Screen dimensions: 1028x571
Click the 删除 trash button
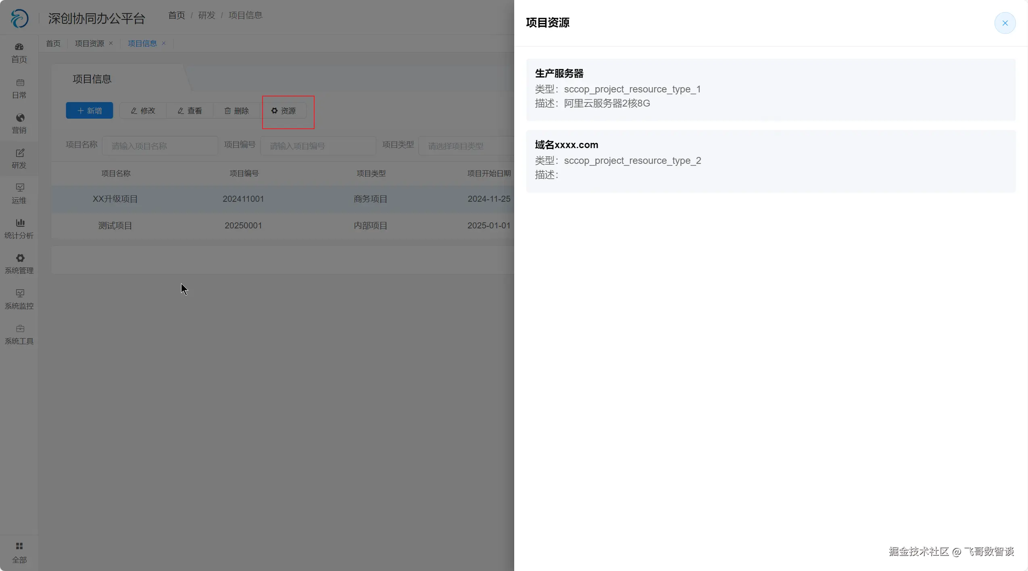(x=236, y=111)
